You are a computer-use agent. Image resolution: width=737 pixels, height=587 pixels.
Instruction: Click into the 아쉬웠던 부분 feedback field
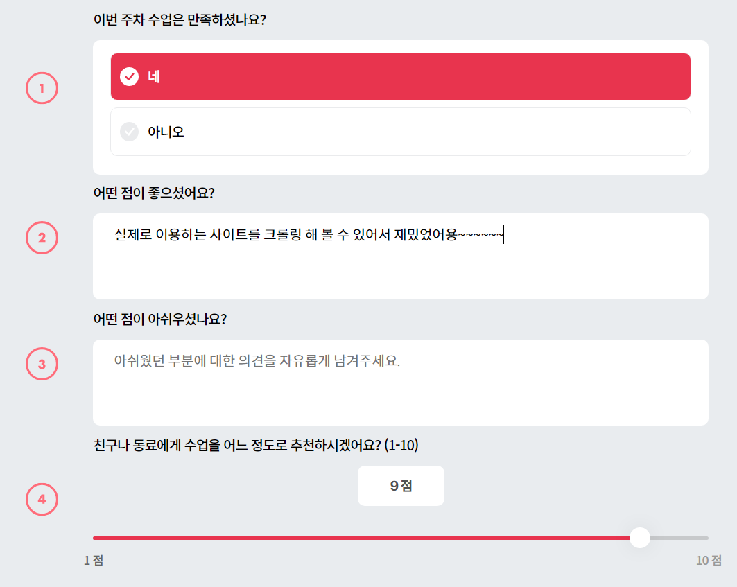click(x=401, y=383)
